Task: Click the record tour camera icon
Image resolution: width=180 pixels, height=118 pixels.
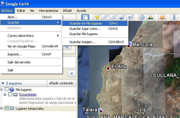Action: pos(131,17)
